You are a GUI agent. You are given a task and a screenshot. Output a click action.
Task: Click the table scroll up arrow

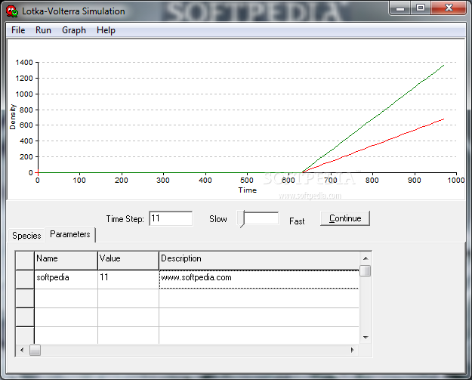tap(366, 258)
